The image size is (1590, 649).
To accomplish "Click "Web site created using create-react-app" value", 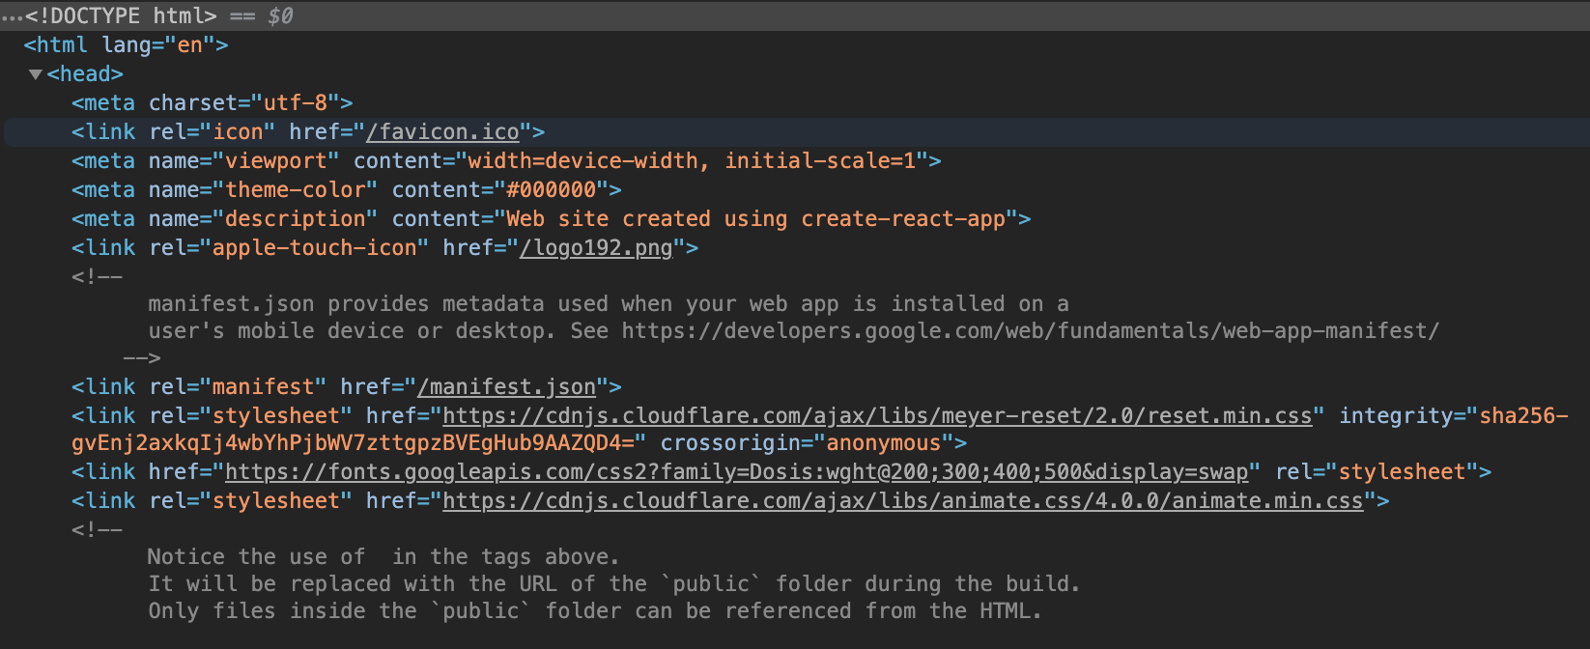I will (x=755, y=219).
